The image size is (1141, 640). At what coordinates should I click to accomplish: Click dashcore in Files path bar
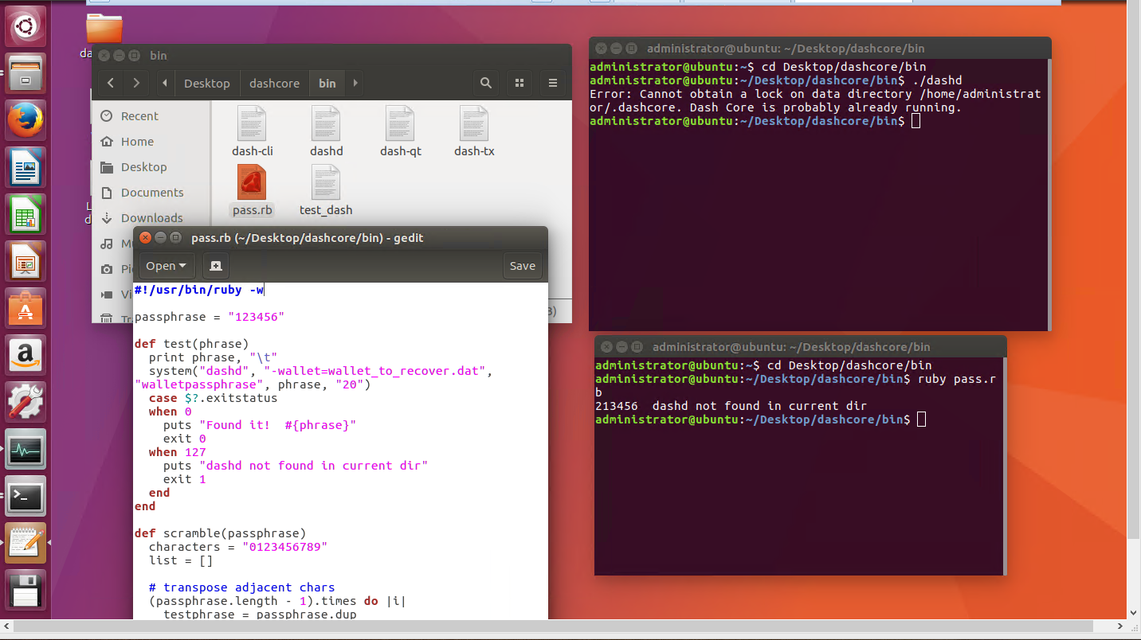click(274, 83)
